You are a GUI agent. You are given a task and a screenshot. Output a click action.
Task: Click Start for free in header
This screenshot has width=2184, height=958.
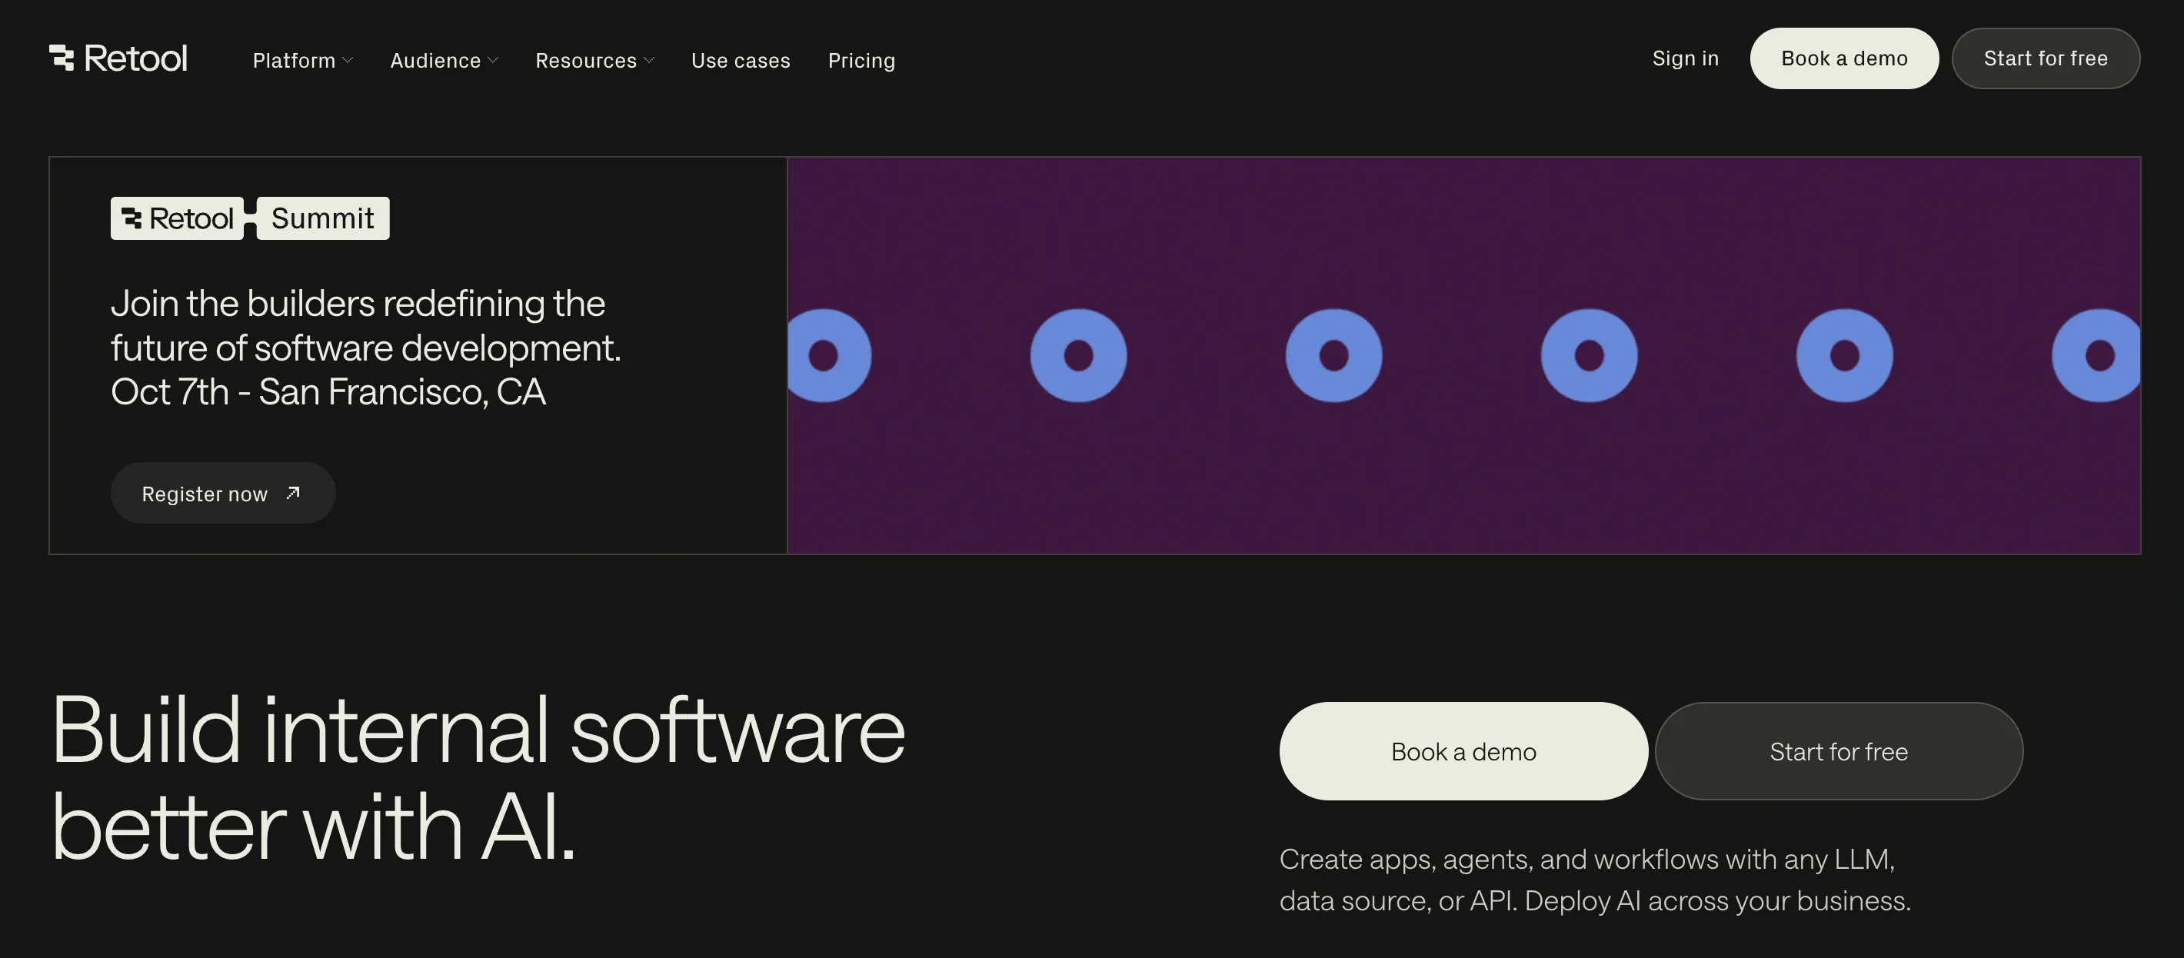click(2045, 58)
